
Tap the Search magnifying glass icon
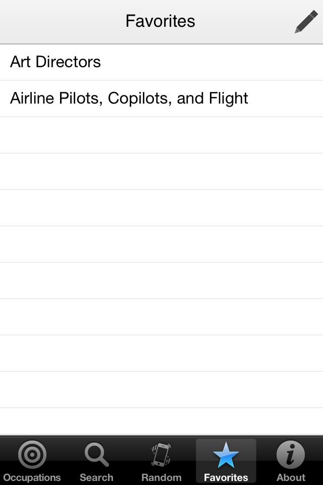pyautogui.click(x=97, y=454)
